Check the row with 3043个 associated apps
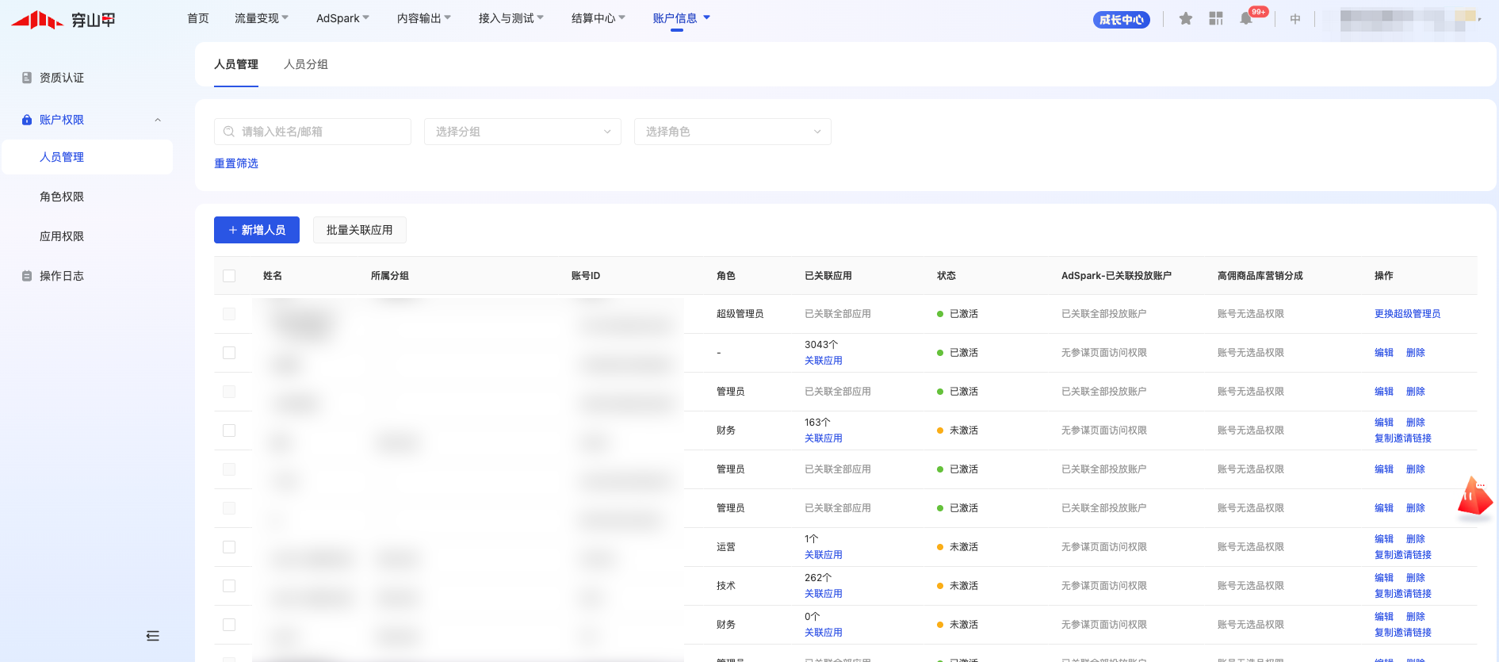1499x662 pixels. pos(229,353)
